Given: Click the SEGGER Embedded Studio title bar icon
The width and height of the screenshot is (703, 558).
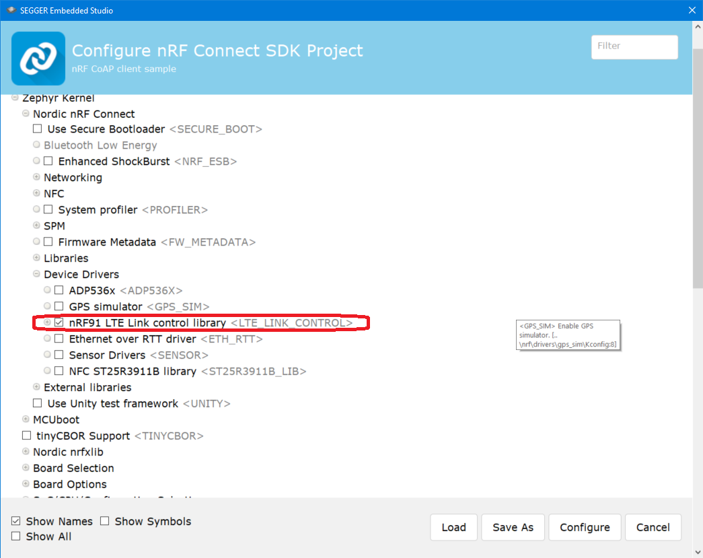Looking at the screenshot, I should (11, 10).
